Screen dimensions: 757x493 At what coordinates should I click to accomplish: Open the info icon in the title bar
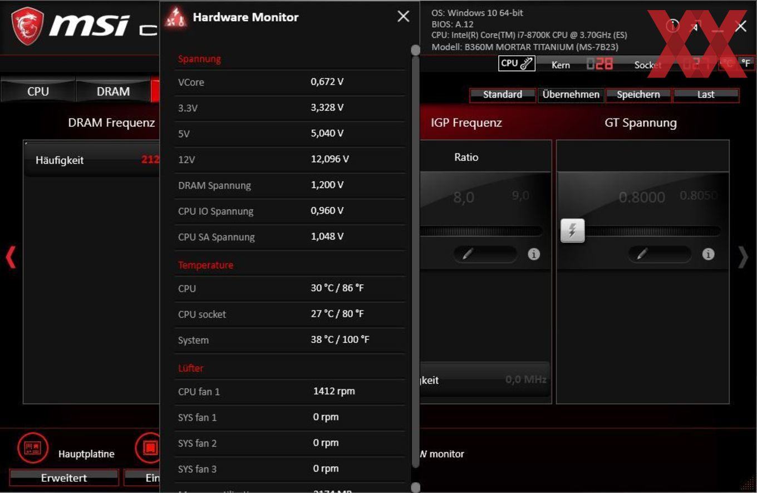[x=672, y=26]
